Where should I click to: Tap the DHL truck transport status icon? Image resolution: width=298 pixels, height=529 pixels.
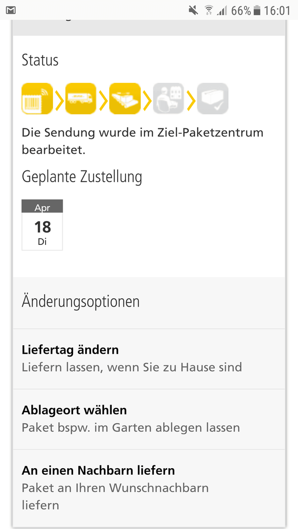click(81, 98)
